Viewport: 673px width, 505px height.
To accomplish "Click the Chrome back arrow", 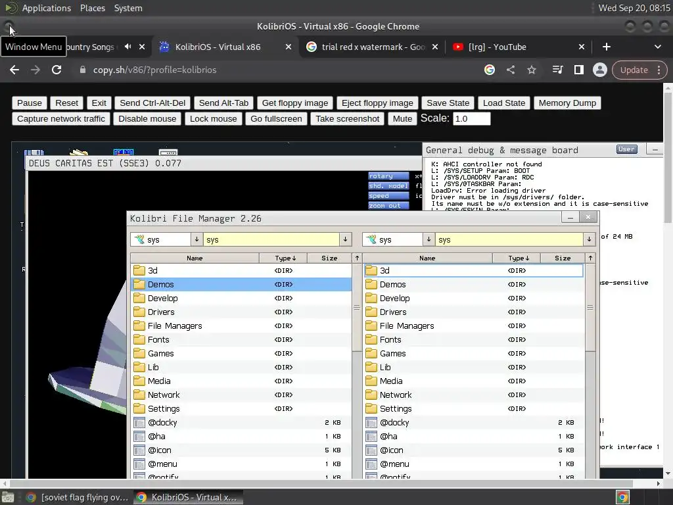I will pos(14,70).
